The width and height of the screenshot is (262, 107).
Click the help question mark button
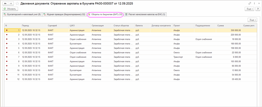click(258, 9)
